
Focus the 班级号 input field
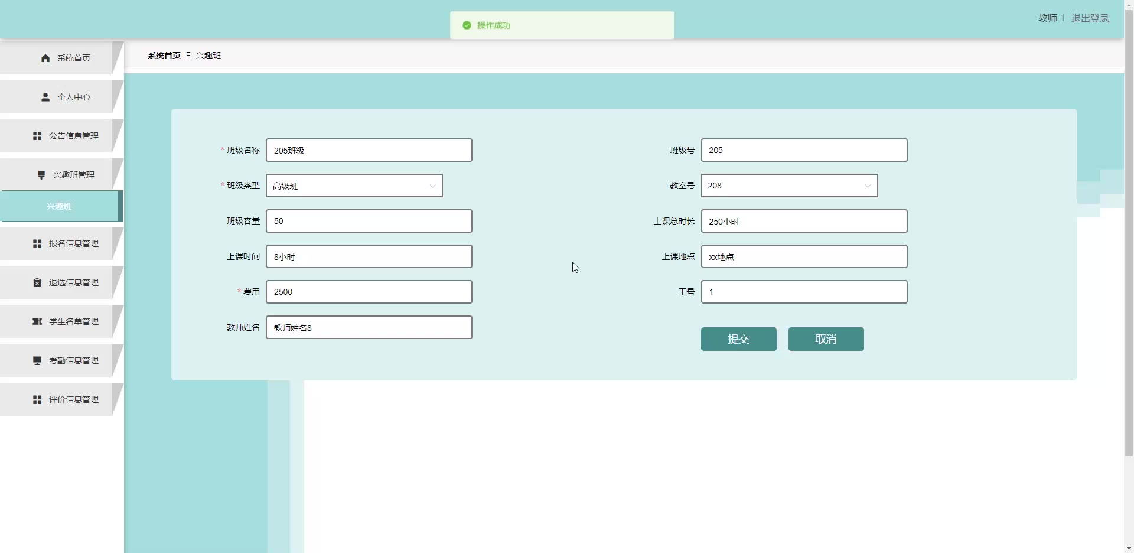(x=804, y=150)
